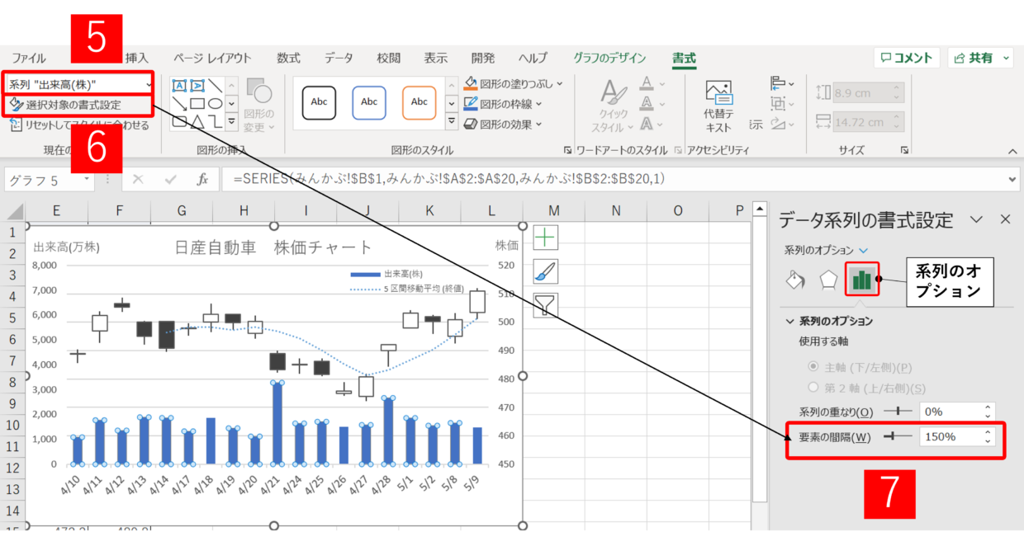Expand the 図形の塗りつぶし dropdown
1024x546 pixels.
(559, 83)
